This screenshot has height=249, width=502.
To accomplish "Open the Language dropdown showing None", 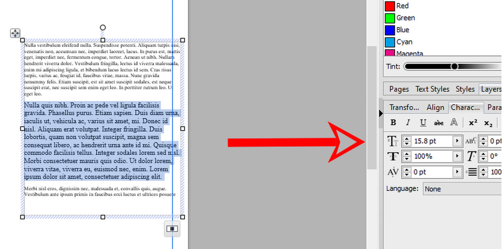I will coord(463,189).
